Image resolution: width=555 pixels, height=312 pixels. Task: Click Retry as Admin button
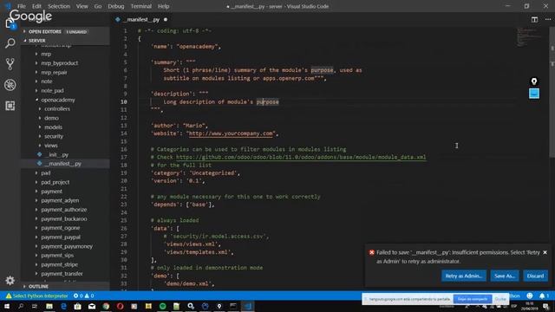[x=463, y=276]
